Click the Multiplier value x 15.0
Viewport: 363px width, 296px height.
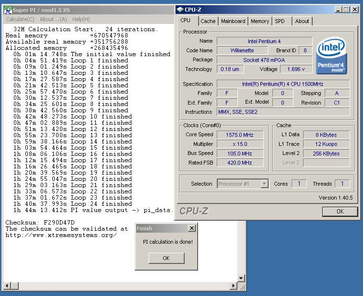click(x=240, y=144)
